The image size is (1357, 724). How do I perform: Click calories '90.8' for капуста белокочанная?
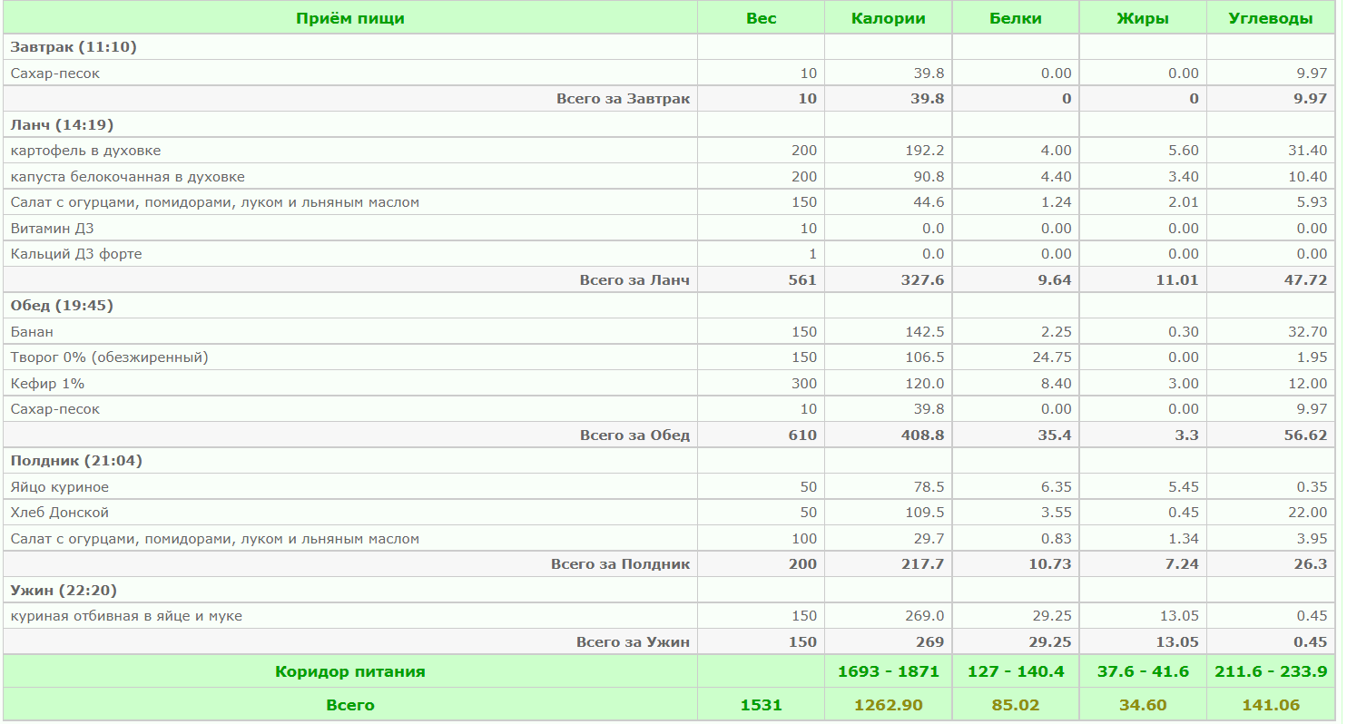pyautogui.click(x=929, y=177)
